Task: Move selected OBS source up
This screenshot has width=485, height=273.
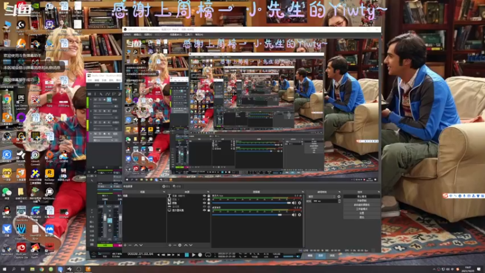Action: 186,245
